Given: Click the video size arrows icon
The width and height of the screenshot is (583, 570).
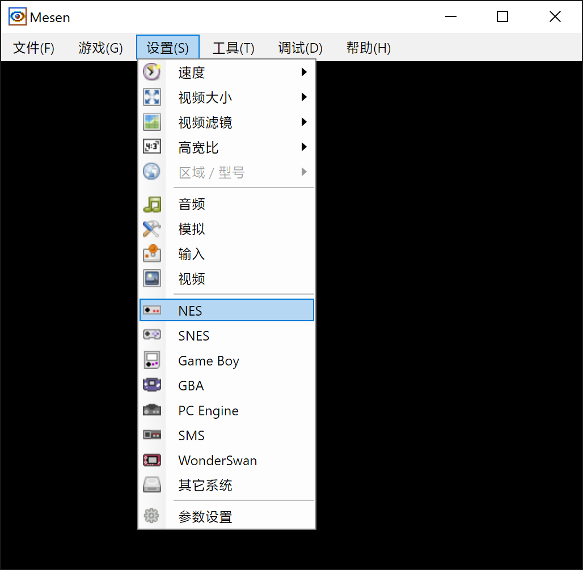Looking at the screenshot, I should tap(151, 97).
